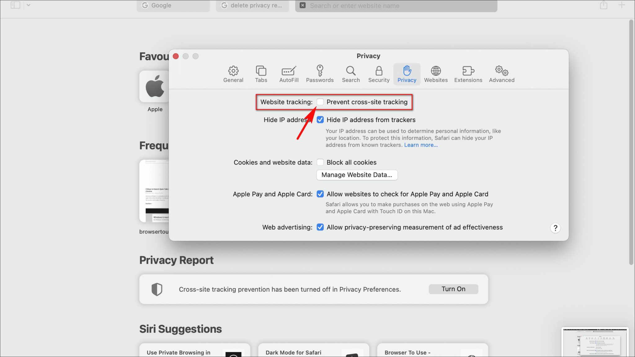The image size is (635, 357).
Task: Click Turn On cross-site tracking
Action: (453, 289)
